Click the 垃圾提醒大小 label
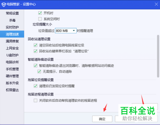This screenshot has width=160, height=125. click(42, 24)
